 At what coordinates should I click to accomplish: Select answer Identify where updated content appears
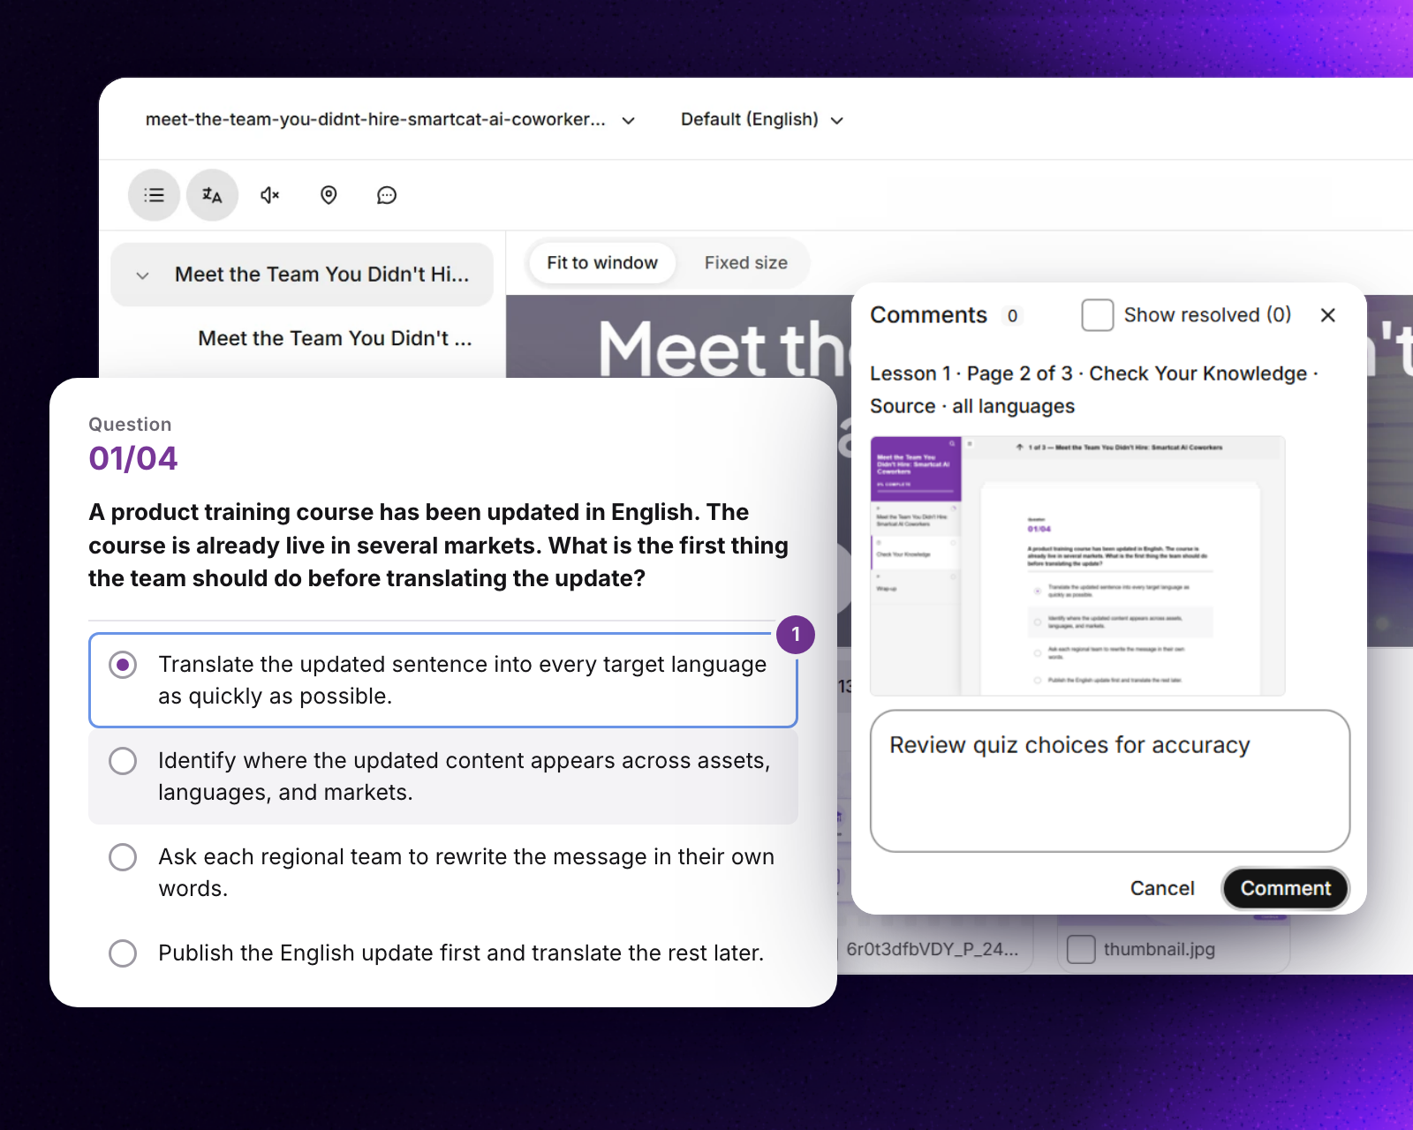443,776
